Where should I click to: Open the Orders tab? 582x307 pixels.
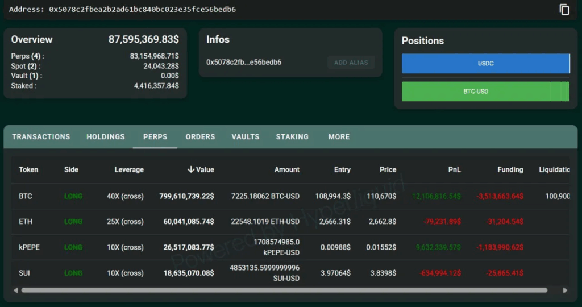coord(200,137)
